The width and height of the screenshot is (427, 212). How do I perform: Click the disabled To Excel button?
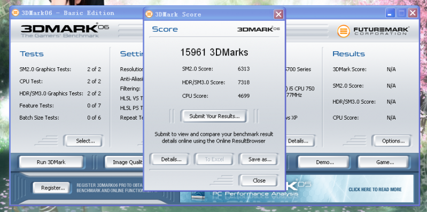214,159
